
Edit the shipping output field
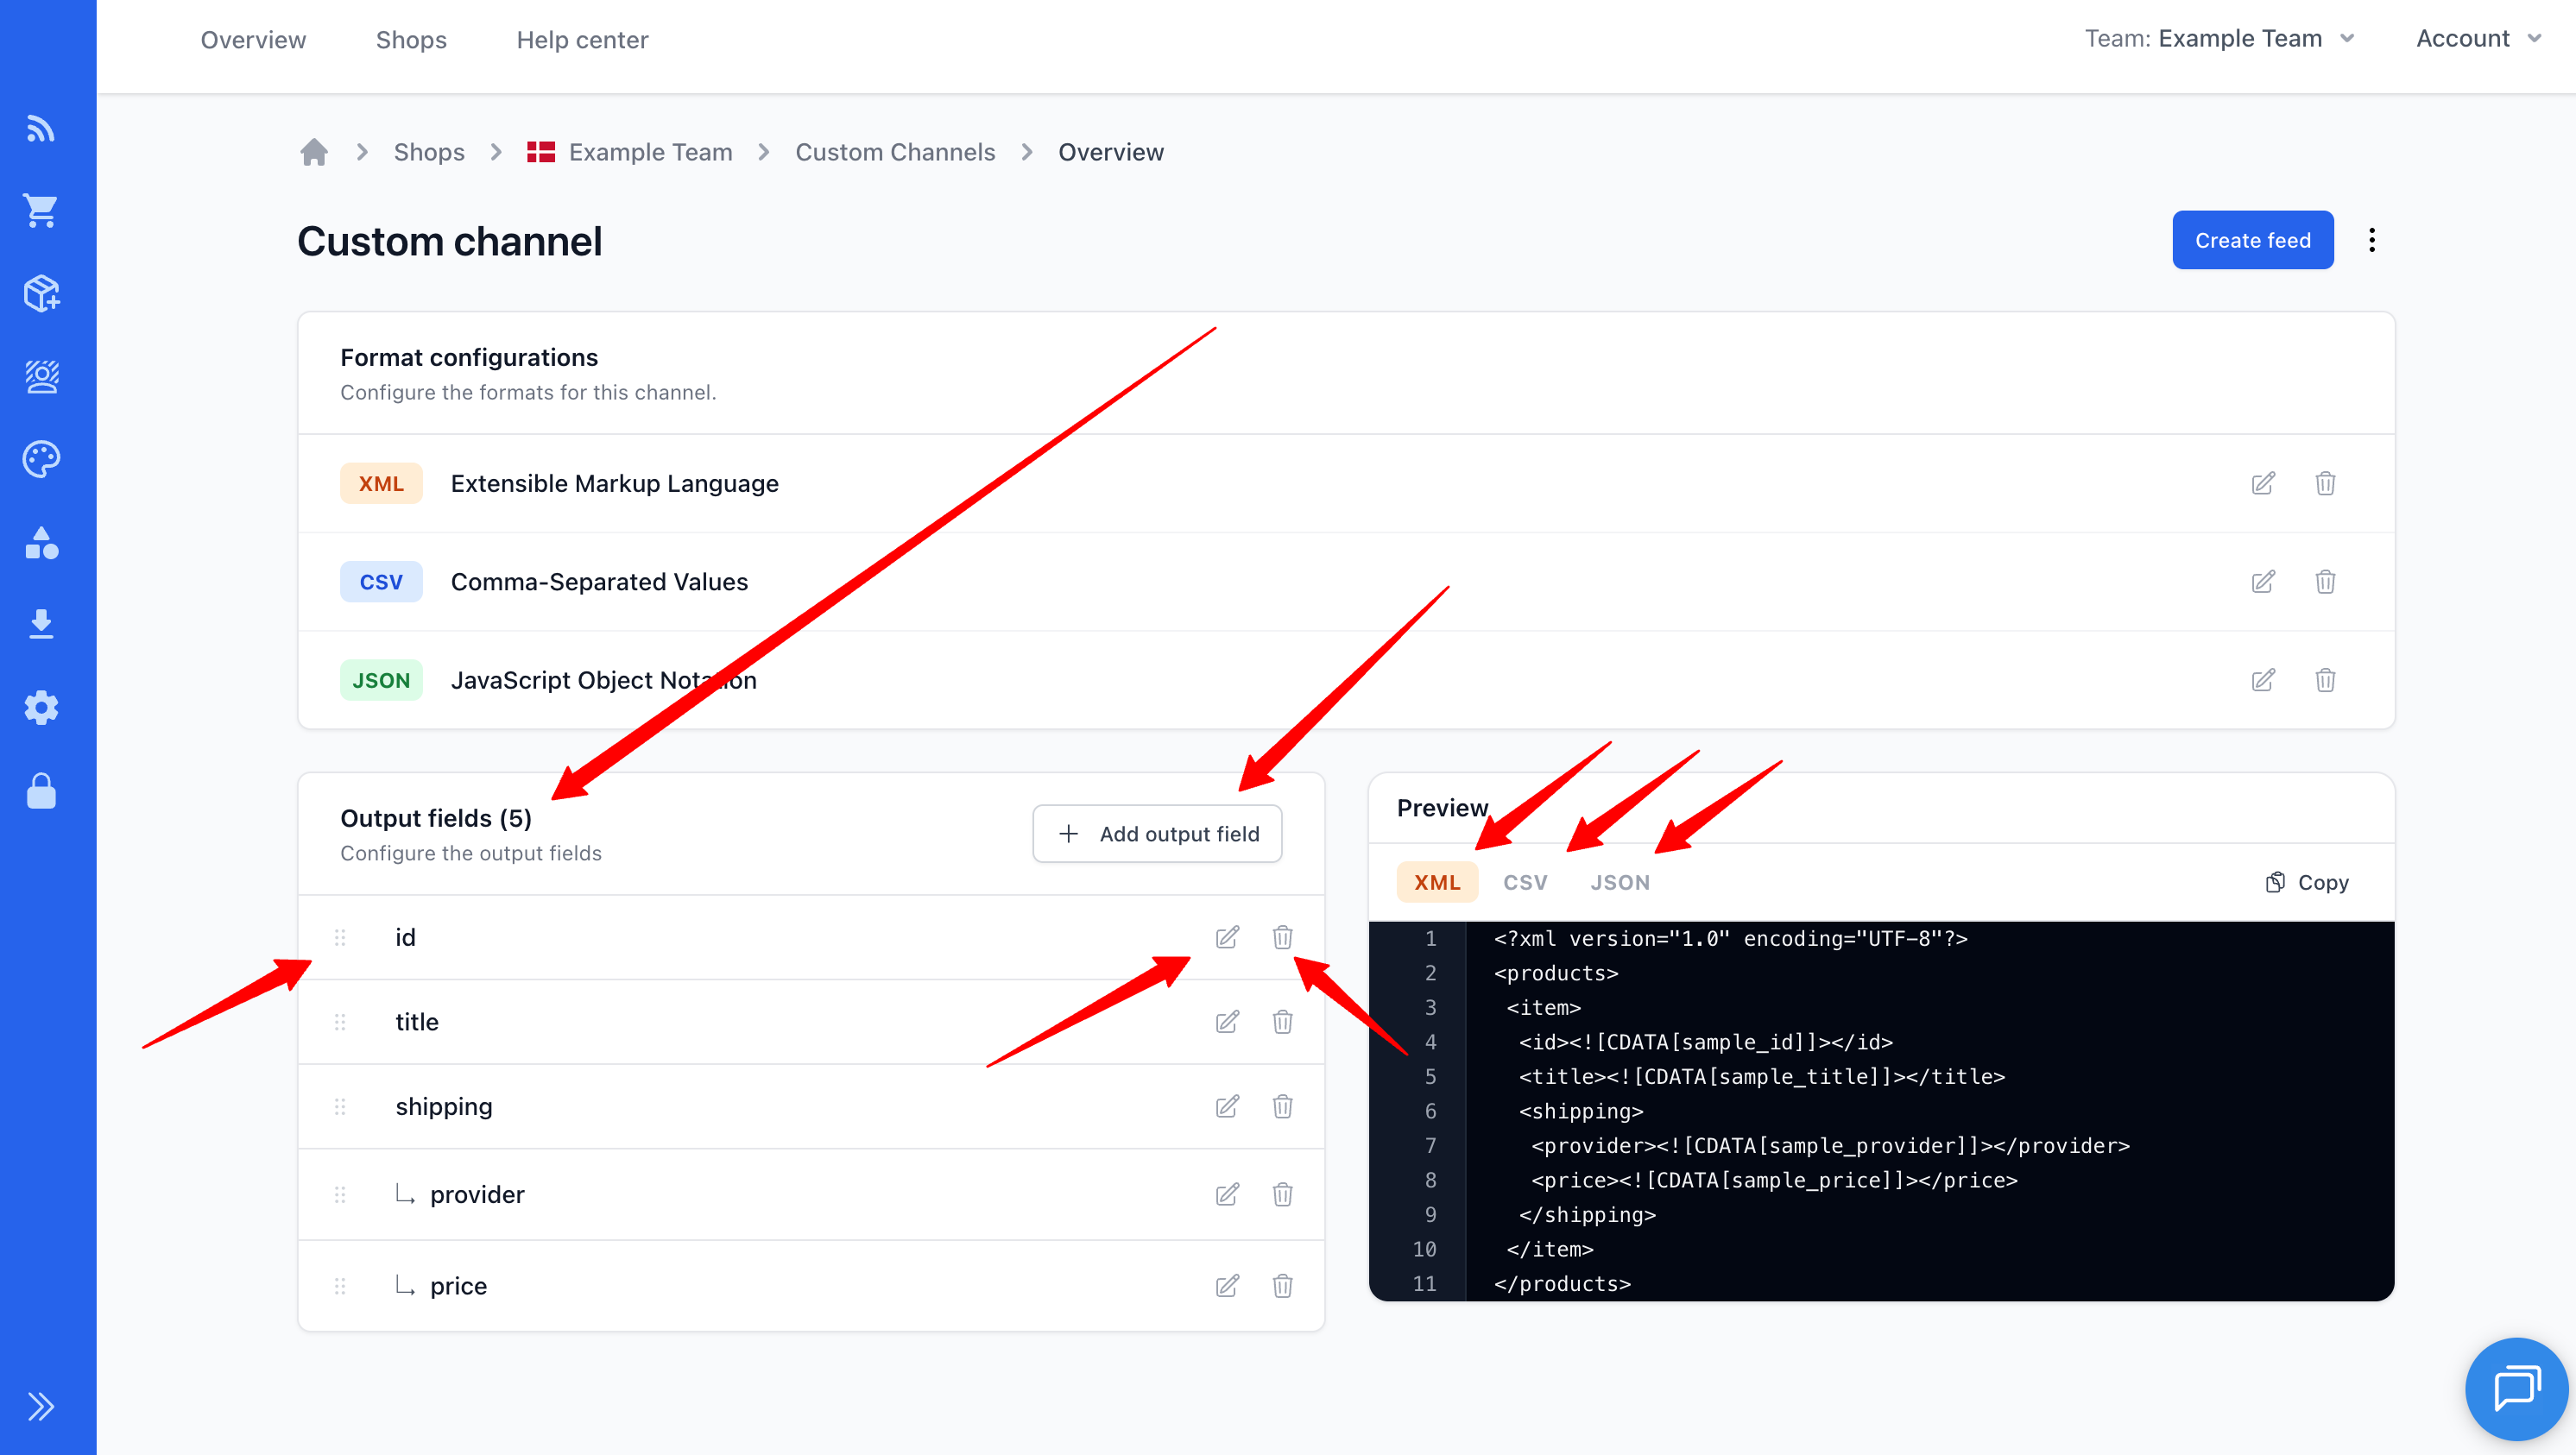tap(1227, 1106)
